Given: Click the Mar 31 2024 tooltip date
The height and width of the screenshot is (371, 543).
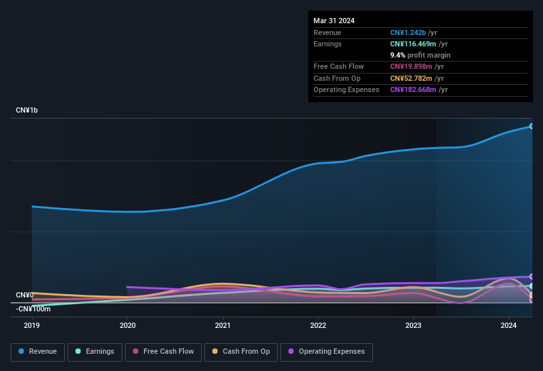Looking at the screenshot, I should pos(334,21).
